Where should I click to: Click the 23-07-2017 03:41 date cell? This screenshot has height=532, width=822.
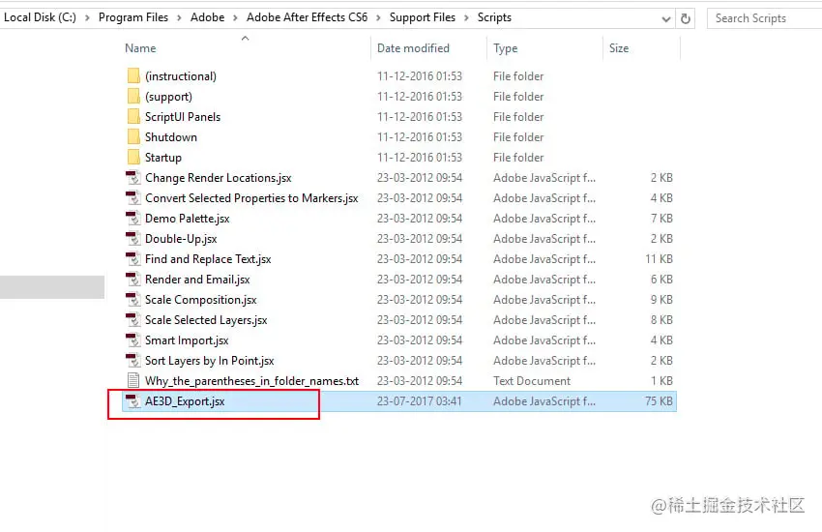pos(420,401)
